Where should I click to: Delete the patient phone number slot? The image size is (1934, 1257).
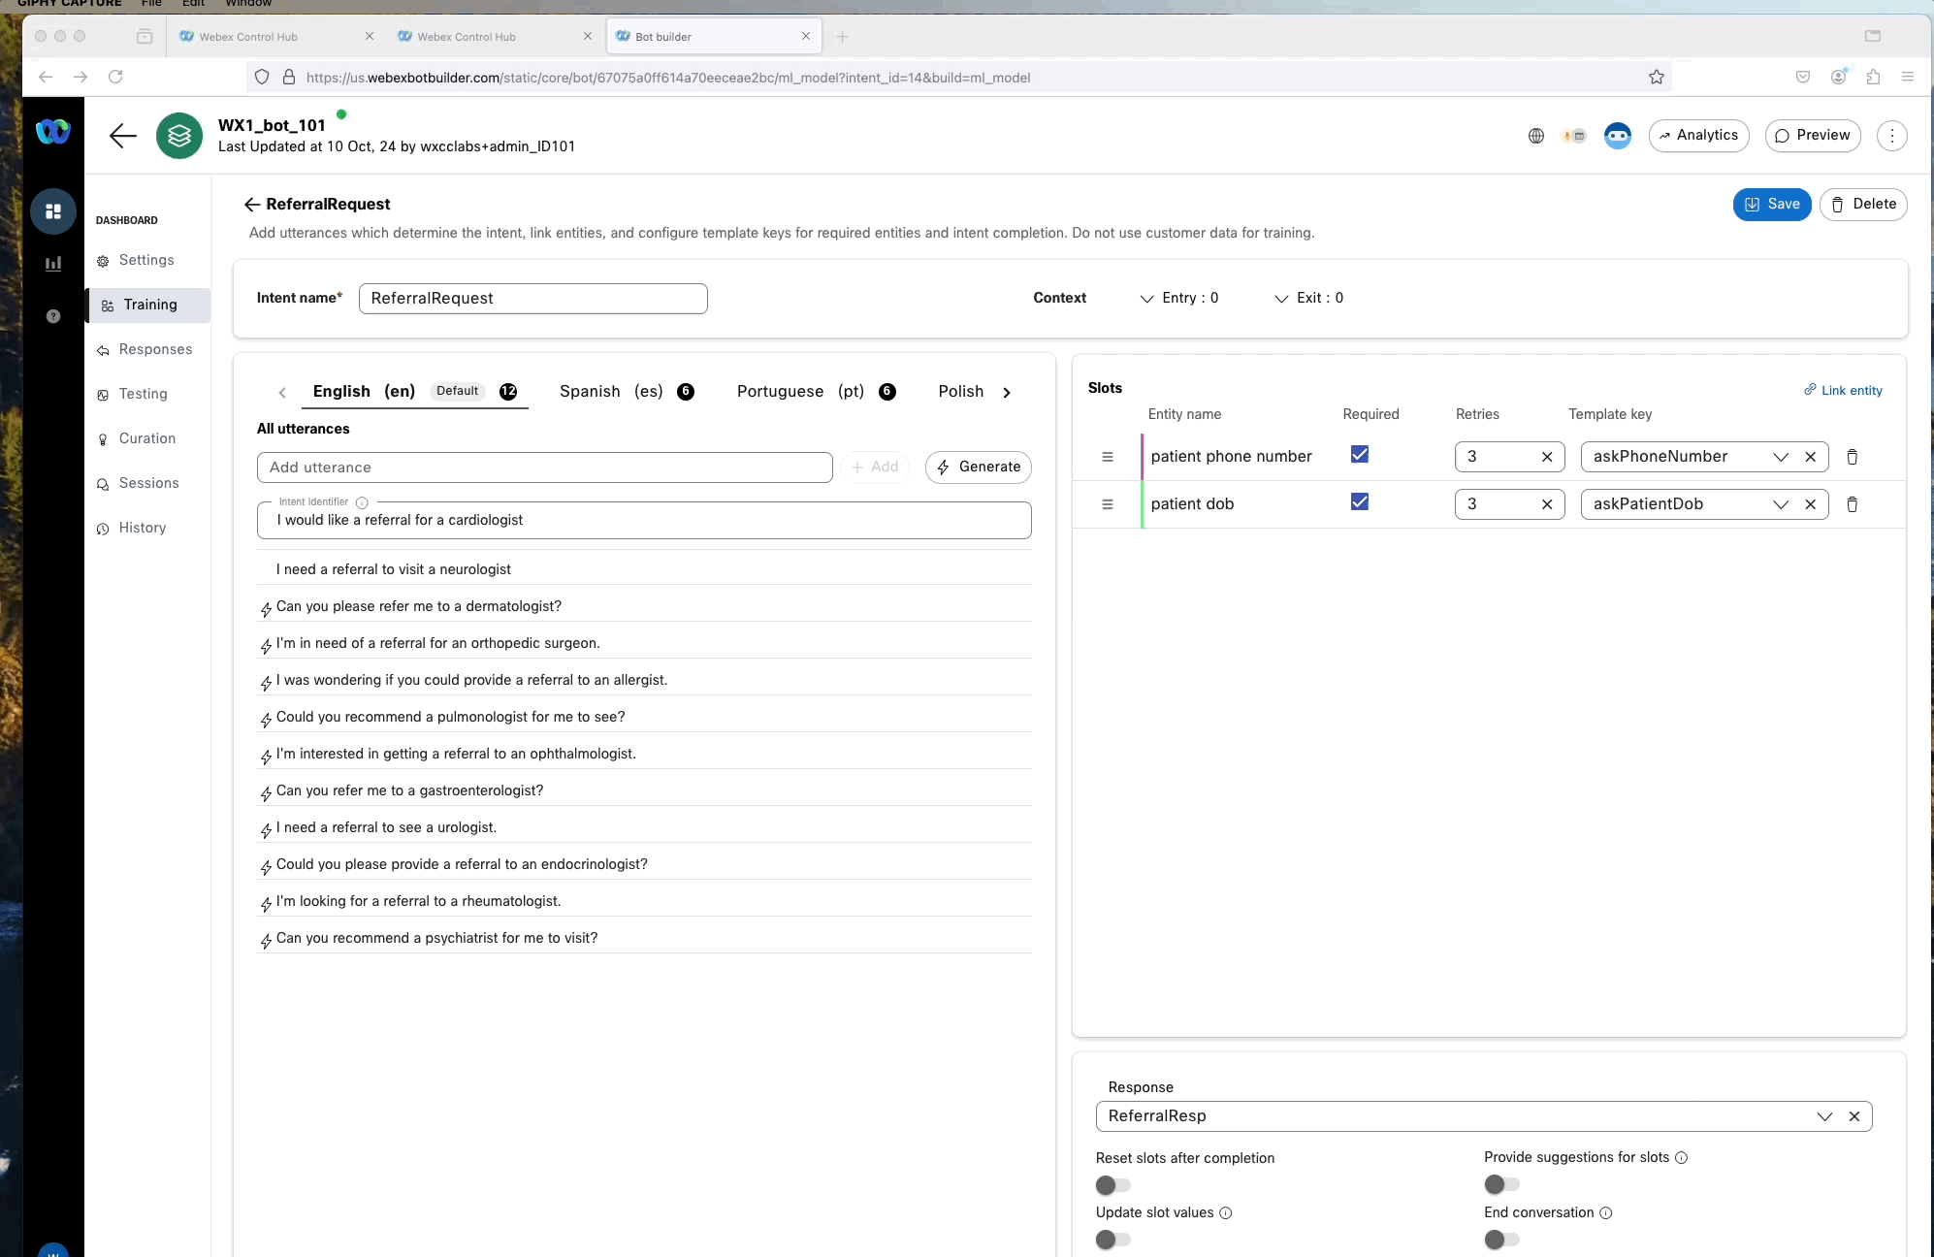click(x=1852, y=457)
